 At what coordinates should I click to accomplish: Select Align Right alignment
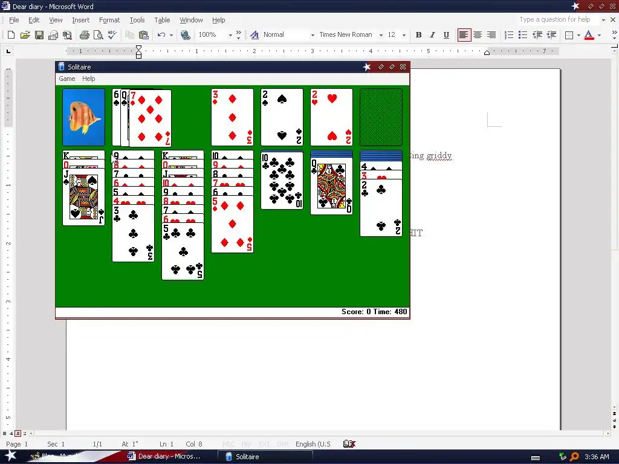pos(491,34)
